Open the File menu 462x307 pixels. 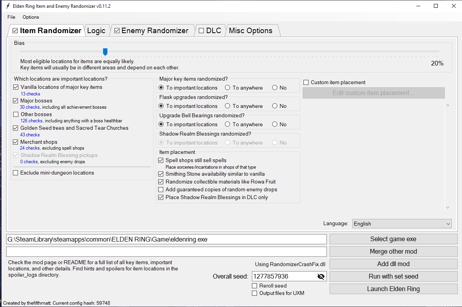[11, 17]
